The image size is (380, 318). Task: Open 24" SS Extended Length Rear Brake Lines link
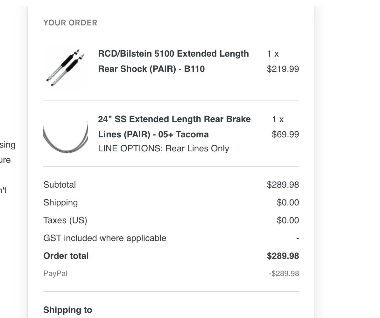coord(174,127)
